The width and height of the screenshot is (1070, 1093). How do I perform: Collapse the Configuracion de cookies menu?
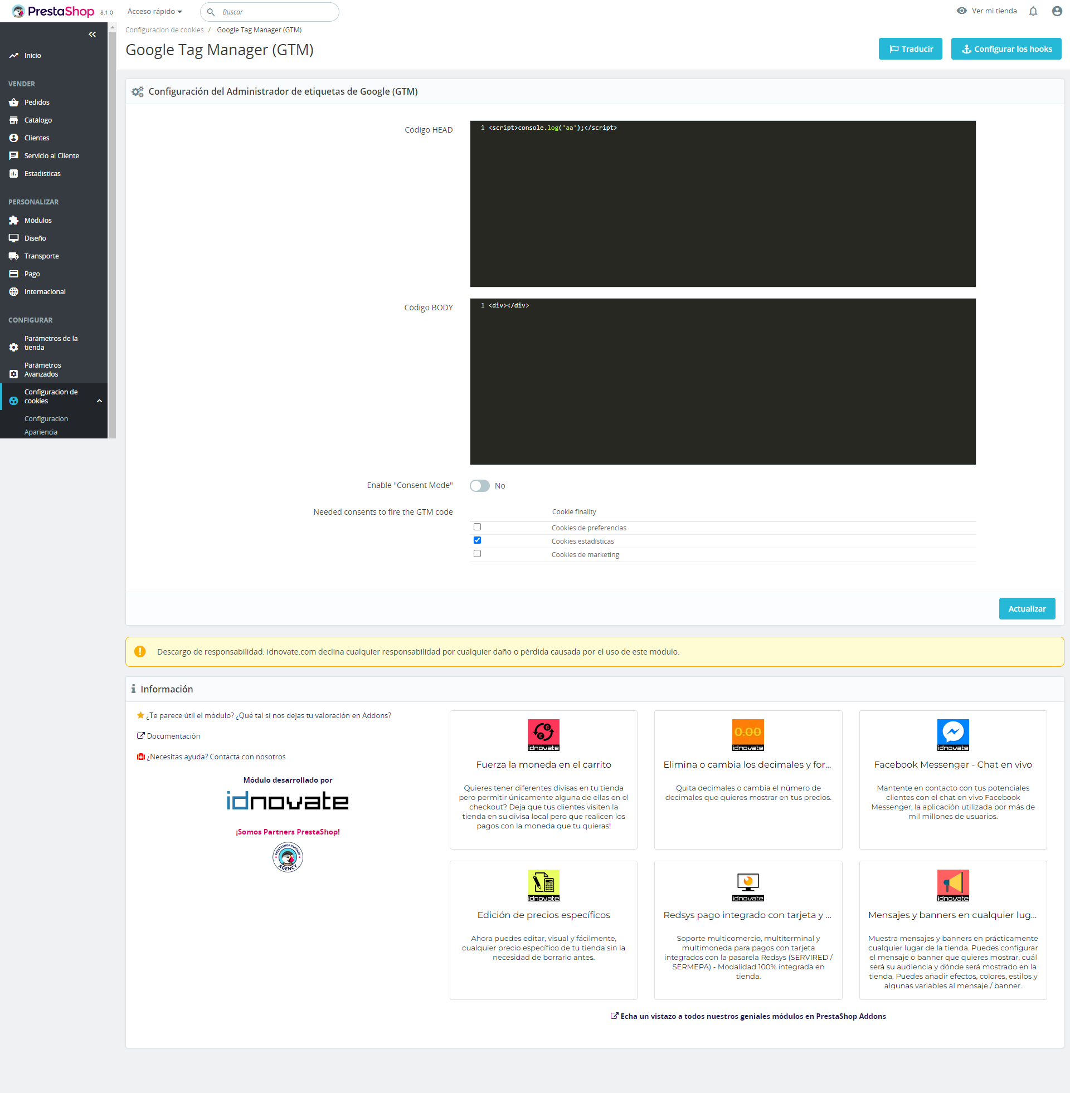pyautogui.click(x=99, y=401)
